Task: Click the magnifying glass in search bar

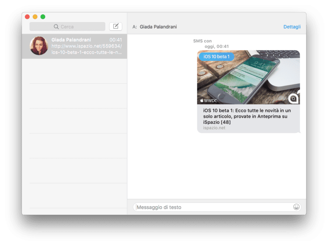Action: point(56,27)
